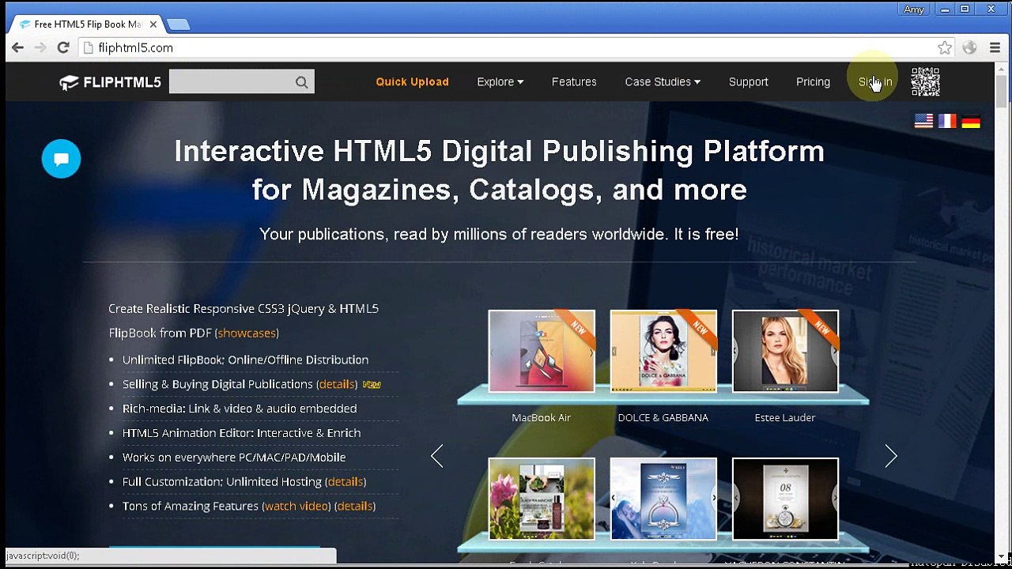Viewport: 1012px width, 569px height.
Task: Click the page vertical scrollbar thumb
Action: point(1001,93)
